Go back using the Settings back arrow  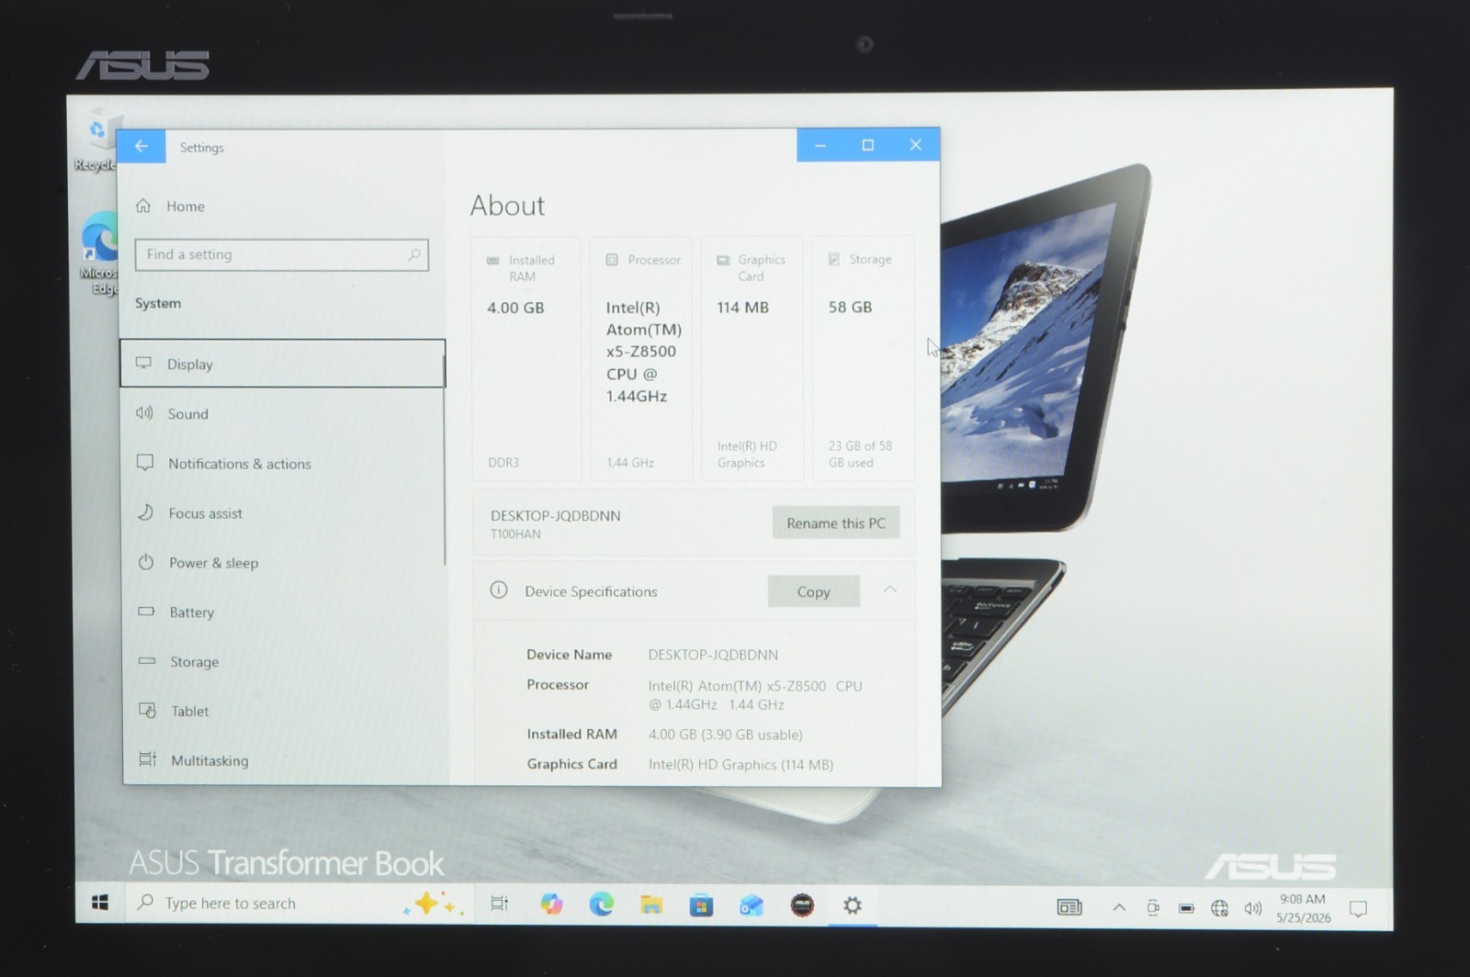(x=141, y=146)
